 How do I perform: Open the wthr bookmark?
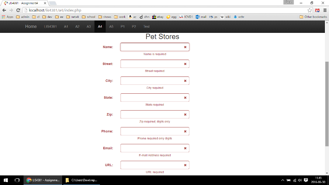click(239, 17)
